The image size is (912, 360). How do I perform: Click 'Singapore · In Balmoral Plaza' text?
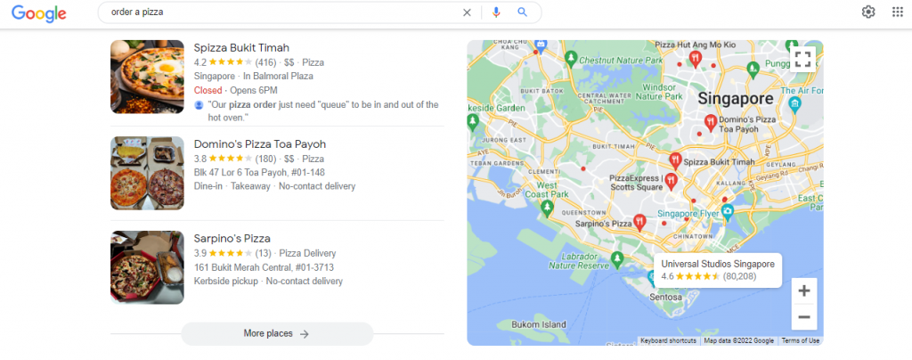pyautogui.click(x=254, y=76)
